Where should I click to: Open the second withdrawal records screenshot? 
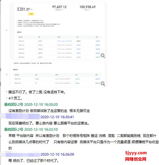point(58,75)
